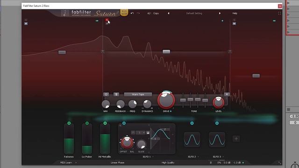Delete the band using the trash icon
Image resolution: width=299 pixels, height=168 pixels.
(116, 94)
